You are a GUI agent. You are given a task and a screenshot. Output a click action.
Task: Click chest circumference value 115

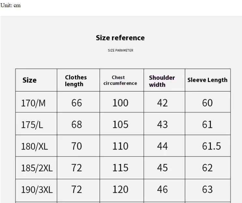pos(120,168)
